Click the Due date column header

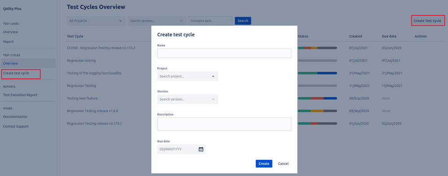[x=389, y=36]
